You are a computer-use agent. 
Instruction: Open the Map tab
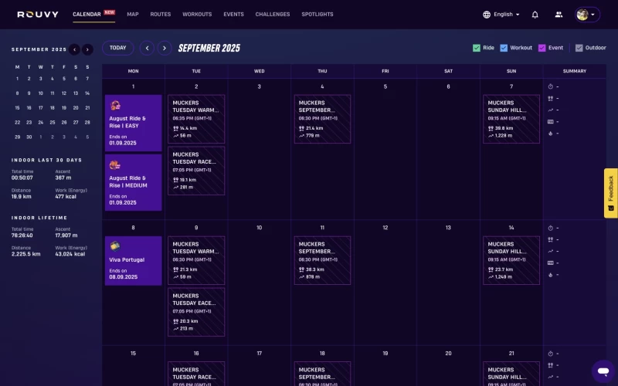point(133,14)
